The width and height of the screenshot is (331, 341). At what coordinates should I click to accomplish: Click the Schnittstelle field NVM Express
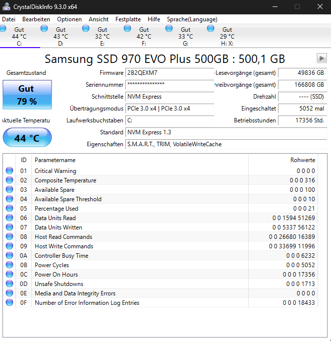[170, 97]
